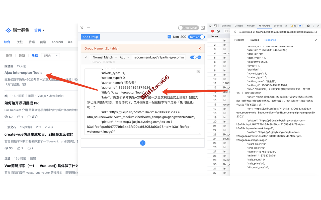Image resolution: width=321 pixels, height=200 pixels.
Task: Select the 关注 category tab
Action: tap(20, 42)
